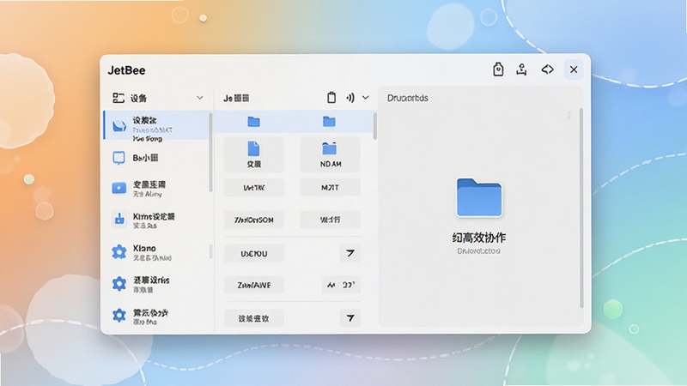This screenshot has height=386, width=687.
Task: Click the preview pane vertical scrollbar
Action: [581, 208]
